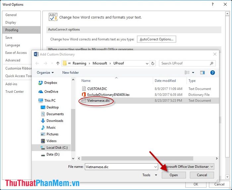Change the file view layout icon
Image resolution: width=232 pixels, height=190 pixels.
(x=187, y=72)
